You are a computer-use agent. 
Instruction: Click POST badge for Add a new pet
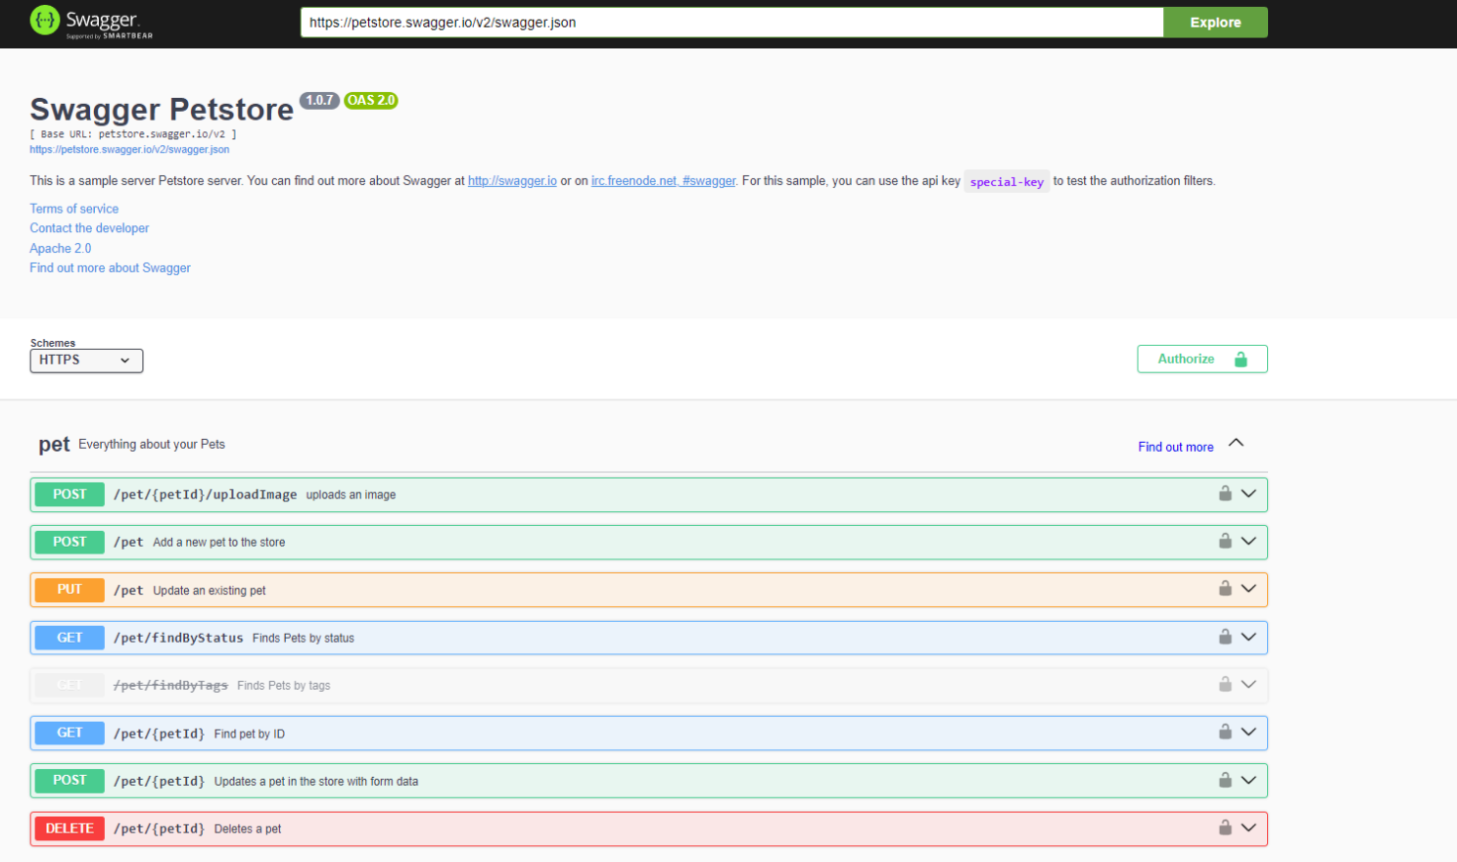70,542
